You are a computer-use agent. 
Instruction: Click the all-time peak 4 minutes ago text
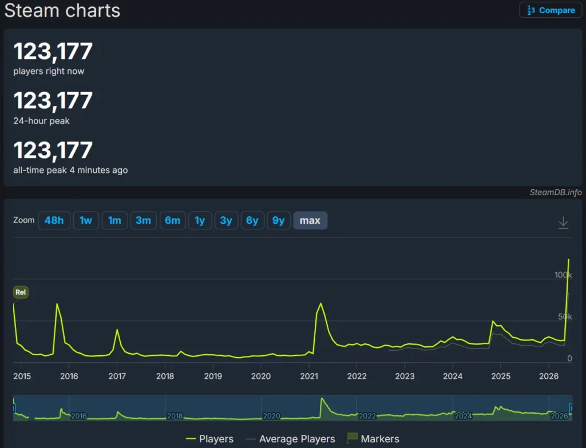tap(70, 171)
